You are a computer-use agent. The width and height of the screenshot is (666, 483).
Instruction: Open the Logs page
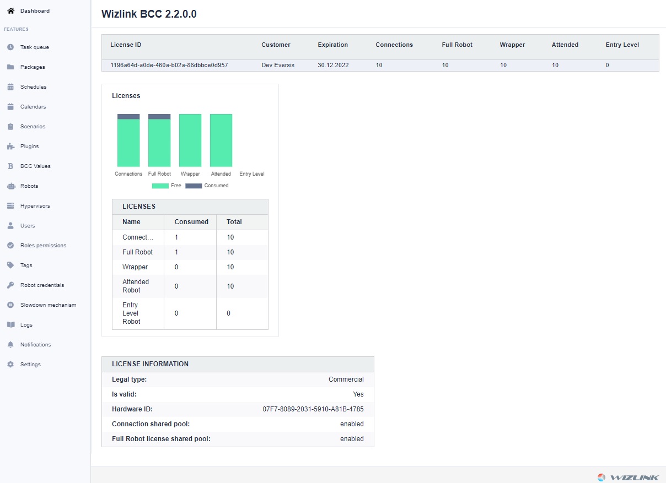[x=26, y=325]
